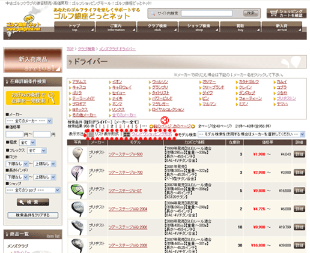Click the previous page arrow icon
Image resolution: width=310 pixels, height=253 pixels.
(x=151, y=126)
